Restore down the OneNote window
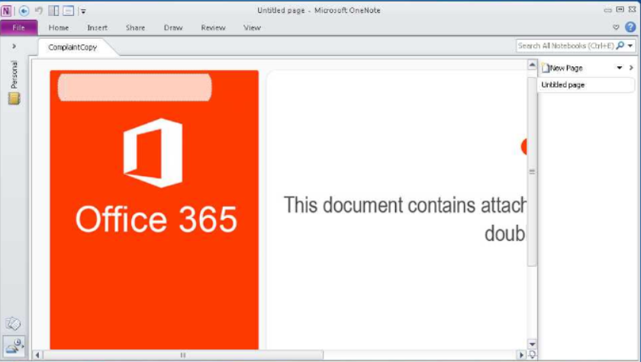This screenshot has width=641, height=362. click(x=620, y=10)
